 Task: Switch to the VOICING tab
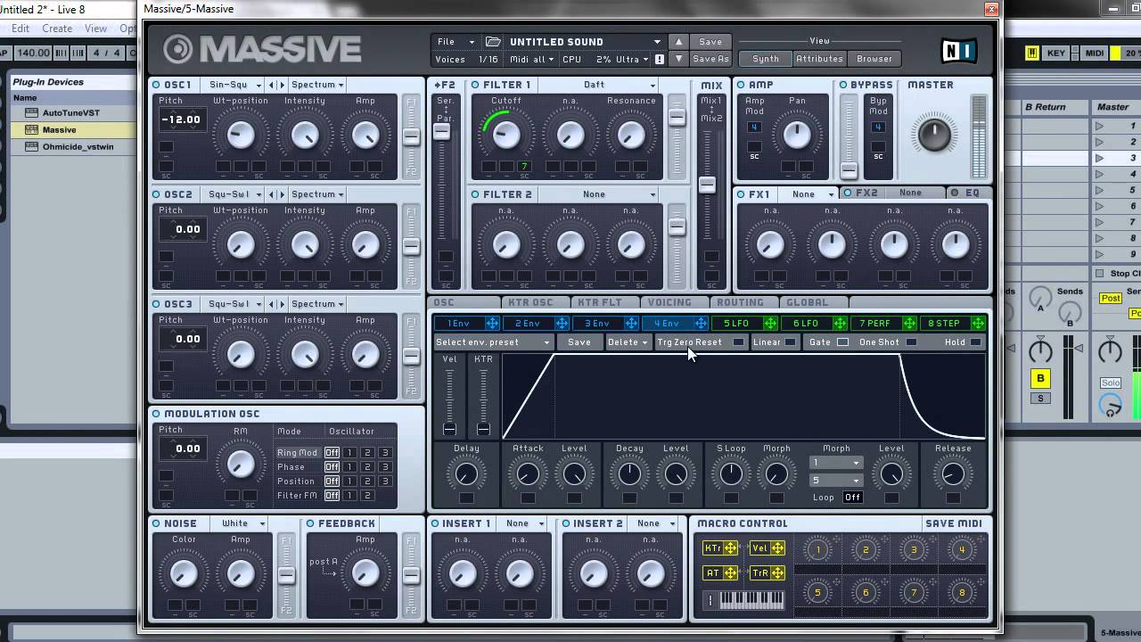669,303
